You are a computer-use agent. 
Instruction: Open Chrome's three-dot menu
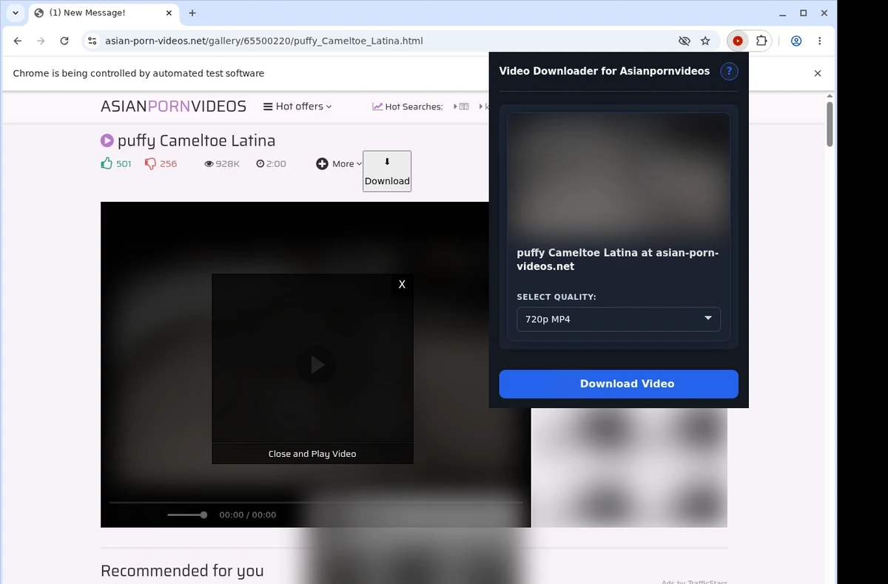click(819, 41)
